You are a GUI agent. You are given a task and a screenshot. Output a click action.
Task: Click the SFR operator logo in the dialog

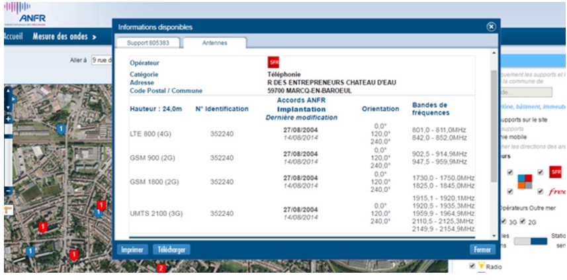273,62
